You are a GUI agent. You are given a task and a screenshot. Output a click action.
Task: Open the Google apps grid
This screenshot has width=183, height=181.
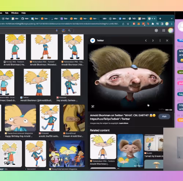click(164, 30)
